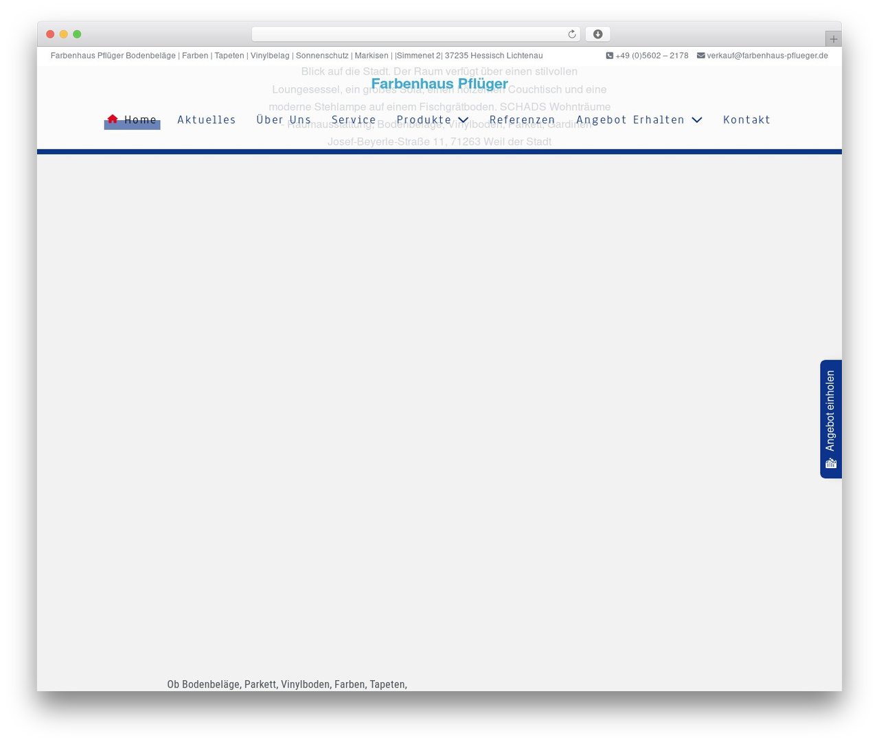Email verkauf@farbenhaus-pflueger.de
879x744 pixels.
767,56
